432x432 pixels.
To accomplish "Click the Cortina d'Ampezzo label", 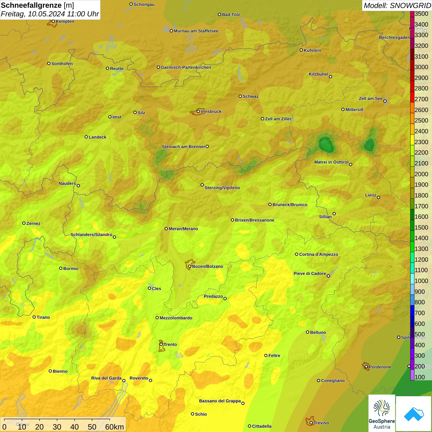I will tap(318, 254).
